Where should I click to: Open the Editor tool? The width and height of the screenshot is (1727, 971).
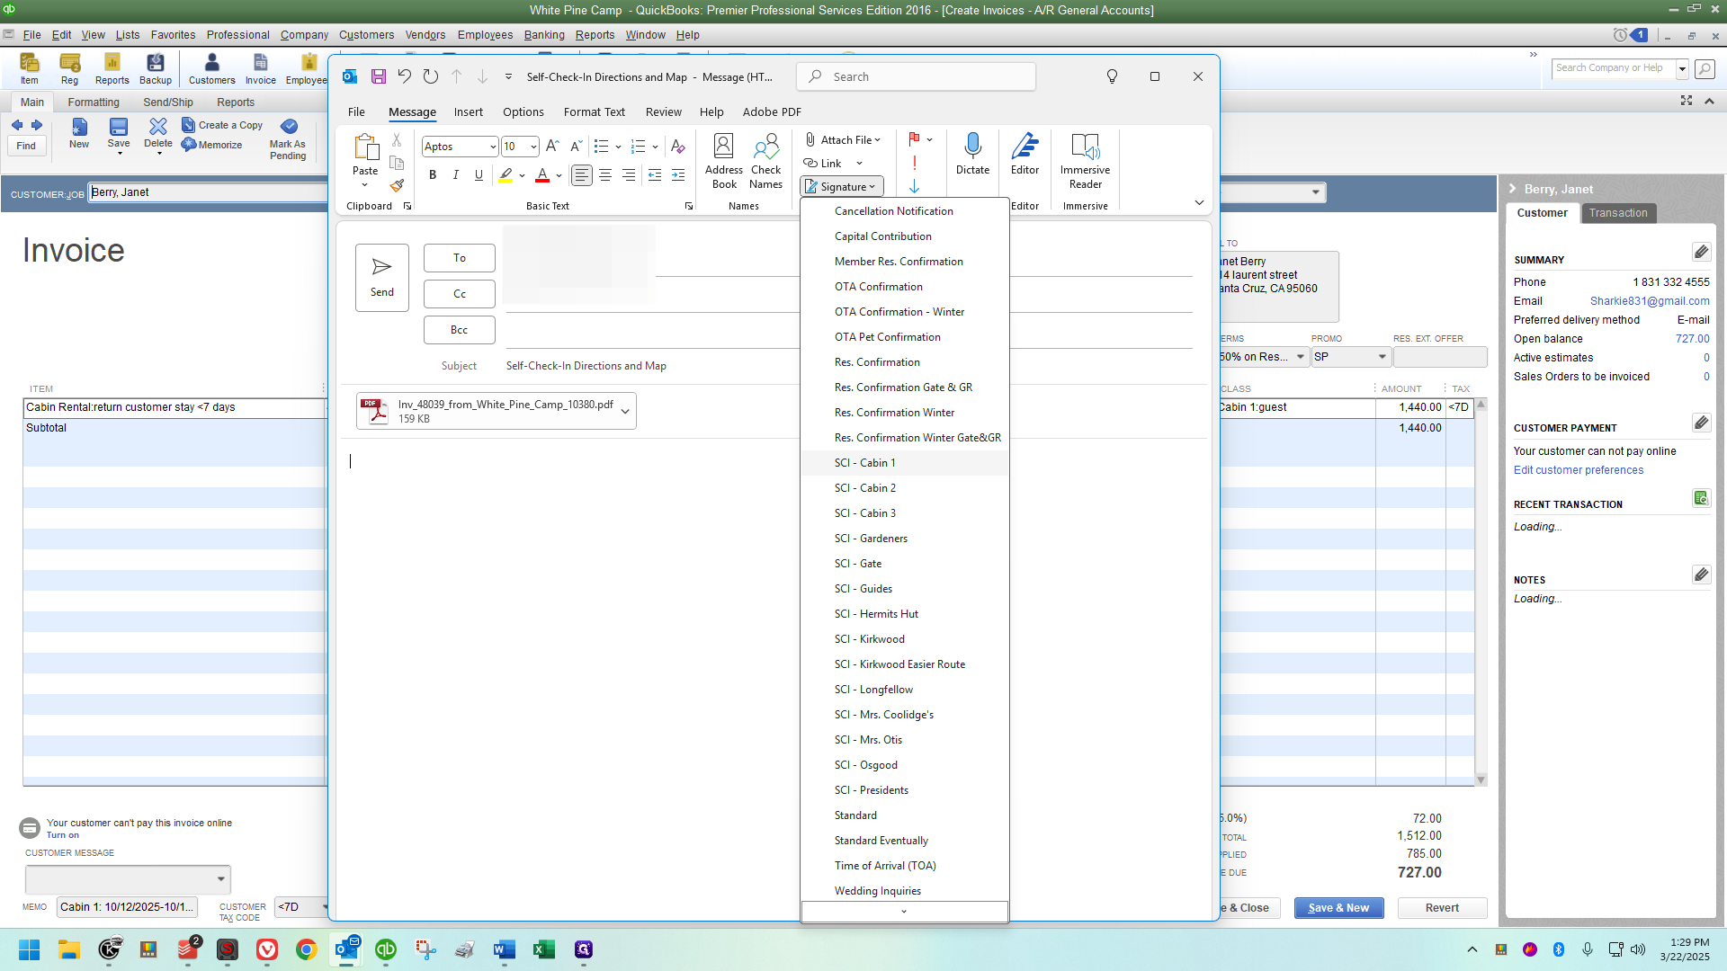pos(1025,153)
